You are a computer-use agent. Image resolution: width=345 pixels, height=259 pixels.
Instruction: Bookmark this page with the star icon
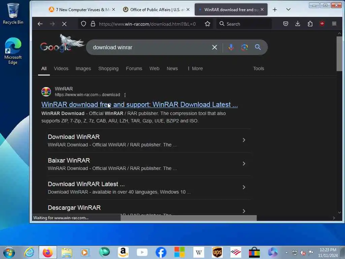pos(208,24)
